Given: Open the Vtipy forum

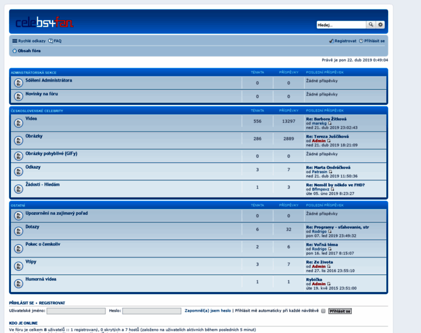Looking at the screenshot, I should 31,262.
